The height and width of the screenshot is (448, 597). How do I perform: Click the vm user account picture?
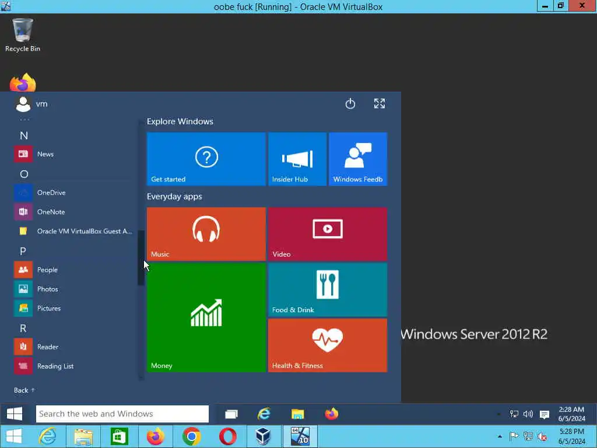pyautogui.click(x=23, y=104)
